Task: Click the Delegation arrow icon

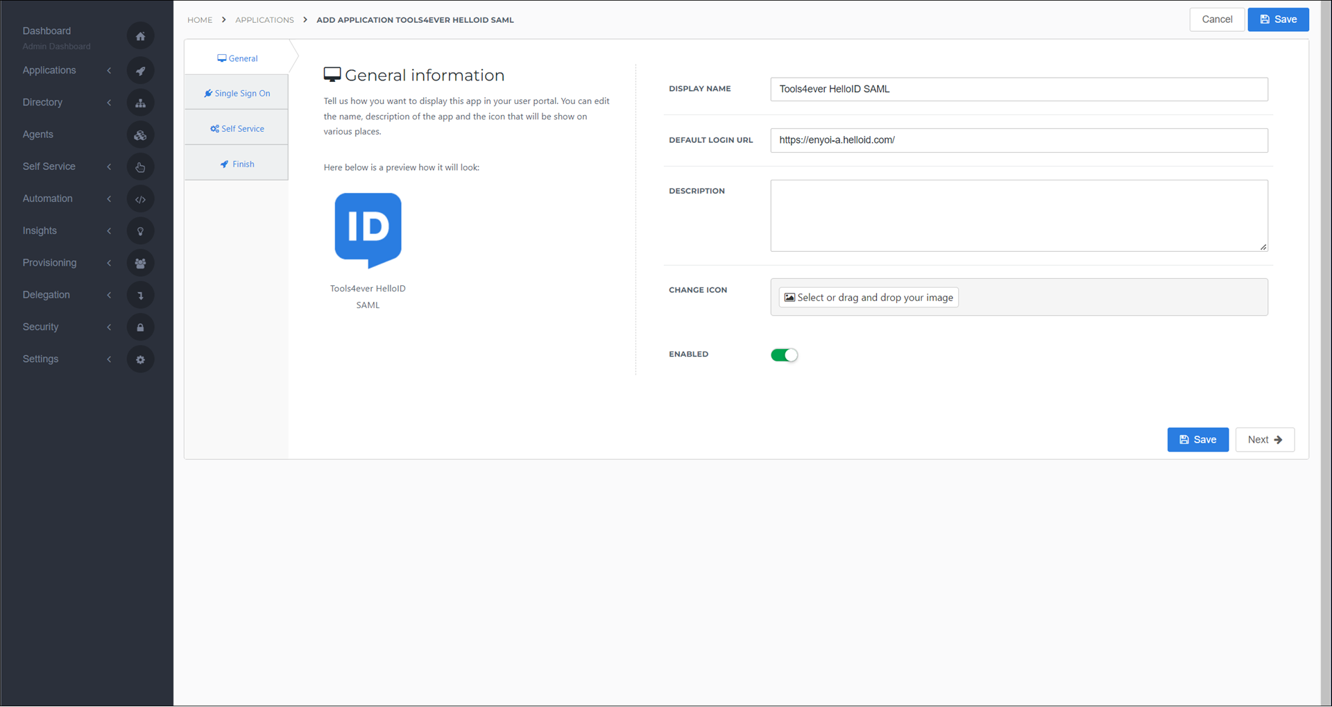Action: coord(140,296)
